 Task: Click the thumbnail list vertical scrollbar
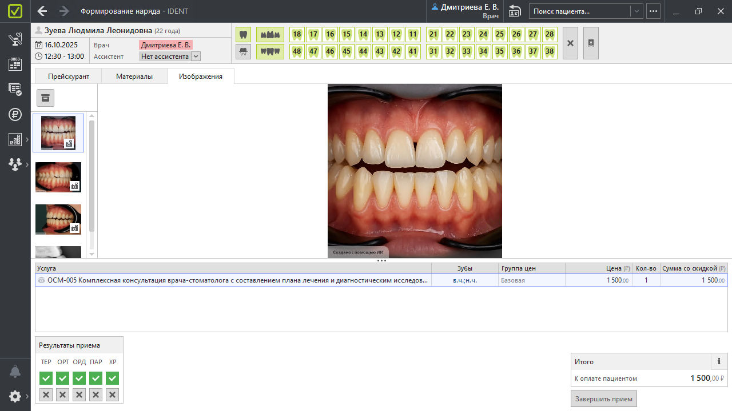[x=91, y=177]
